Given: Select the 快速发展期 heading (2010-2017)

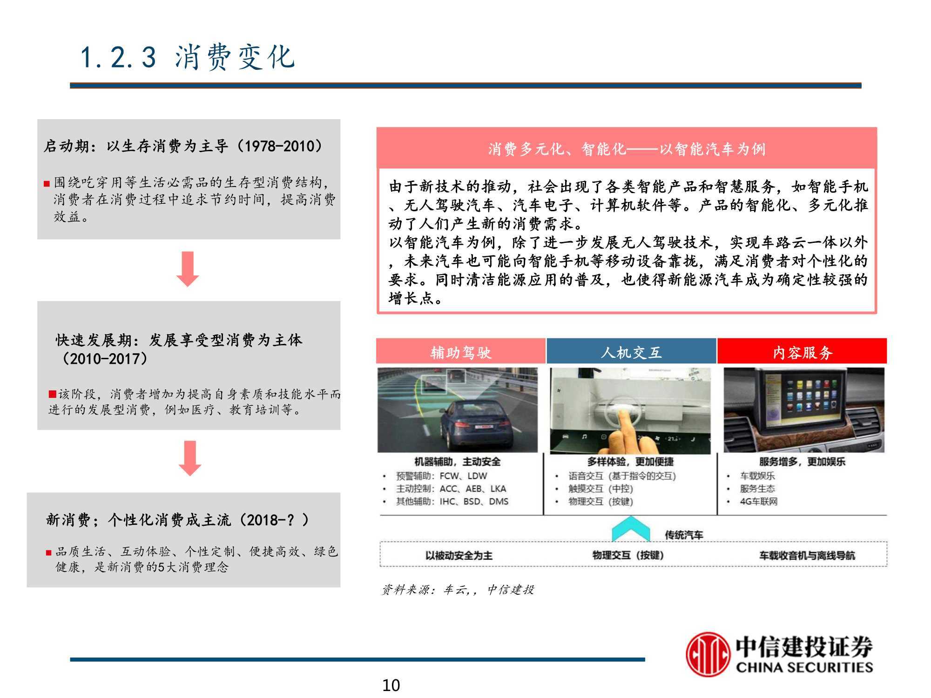Looking at the screenshot, I should click(x=179, y=349).
